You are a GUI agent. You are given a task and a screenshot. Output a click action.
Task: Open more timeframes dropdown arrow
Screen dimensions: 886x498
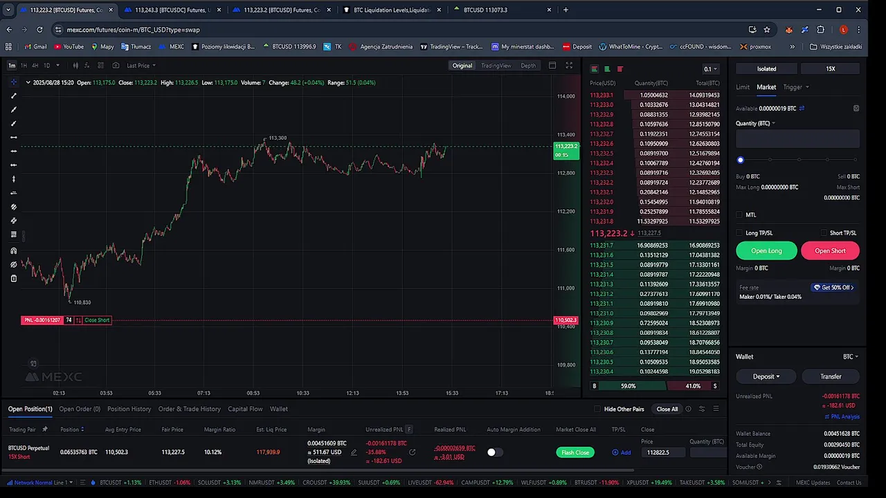pyautogui.click(x=57, y=65)
